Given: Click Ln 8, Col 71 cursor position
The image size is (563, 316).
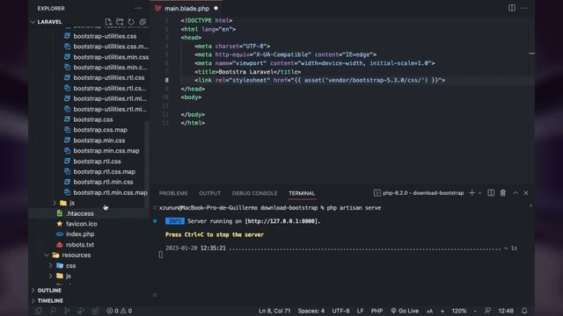Looking at the screenshot, I should pyautogui.click(x=274, y=311).
